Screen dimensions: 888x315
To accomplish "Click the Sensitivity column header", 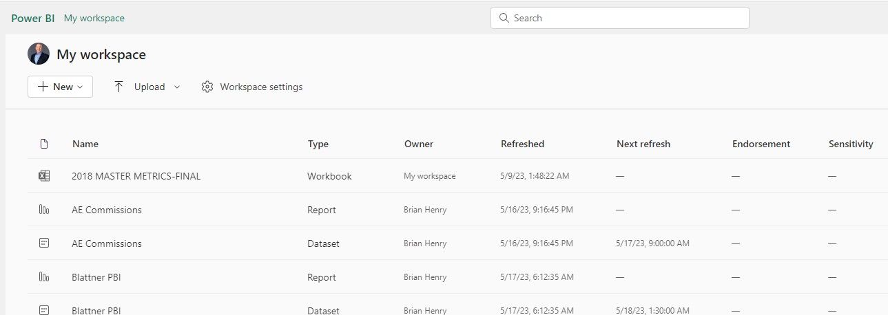I will coord(851,144).
